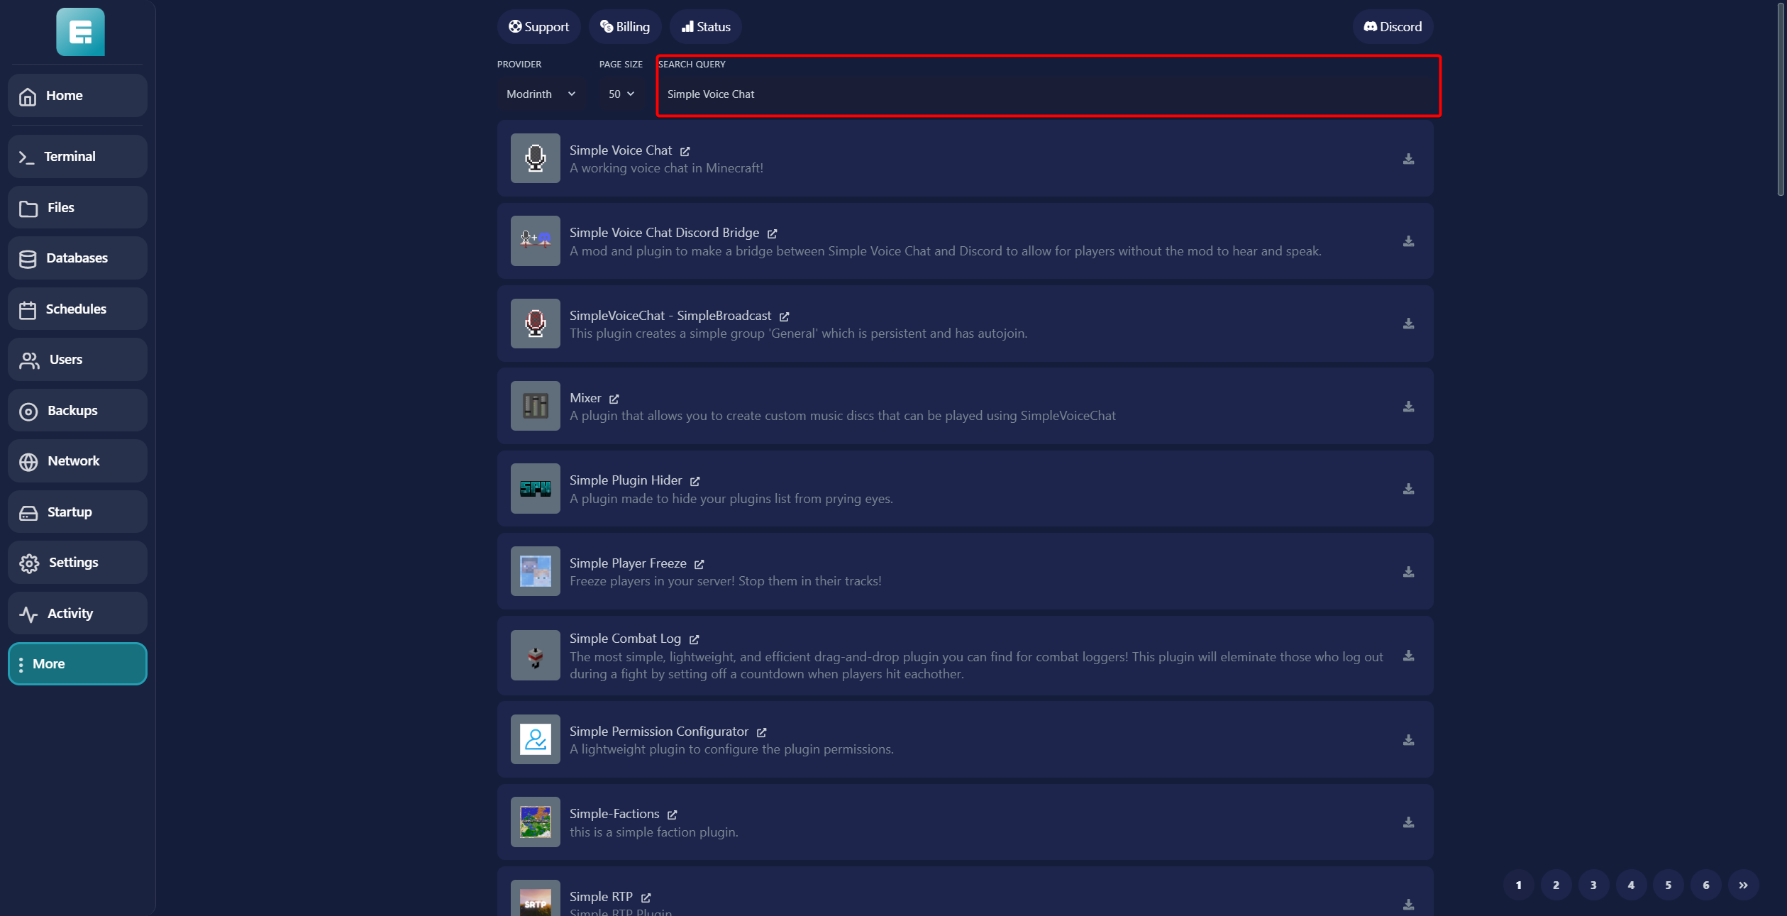
Task: Open external link for Simple Permission Configurator
Action: click(762, 732)
